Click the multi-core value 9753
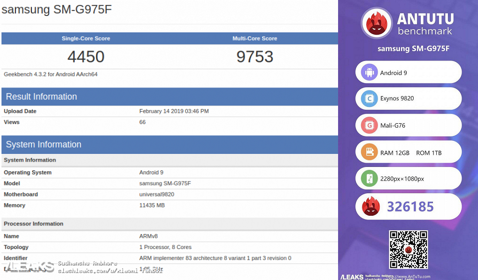This screenshot has width=478, height=280. [255, 57]
